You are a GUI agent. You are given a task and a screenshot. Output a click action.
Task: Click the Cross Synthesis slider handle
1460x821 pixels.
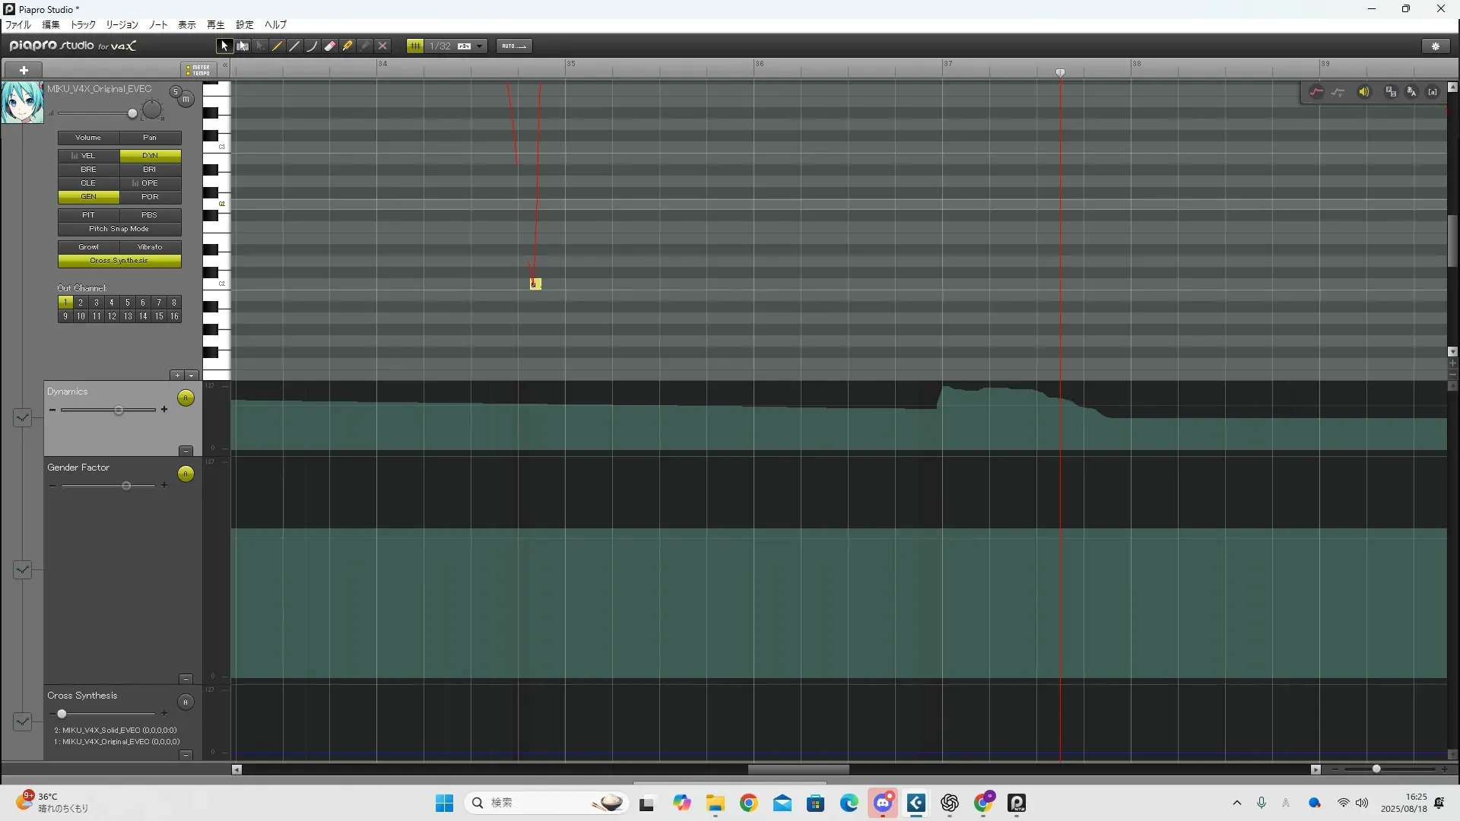[62, 714]
